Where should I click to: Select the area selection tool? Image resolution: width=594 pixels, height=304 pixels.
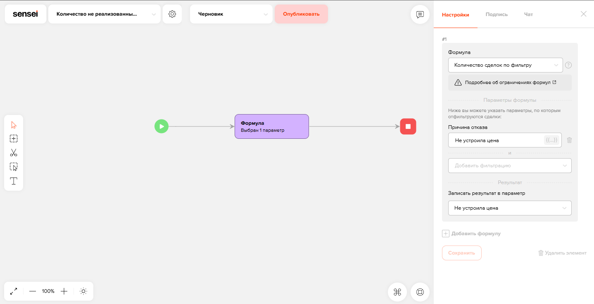(14, 167)
